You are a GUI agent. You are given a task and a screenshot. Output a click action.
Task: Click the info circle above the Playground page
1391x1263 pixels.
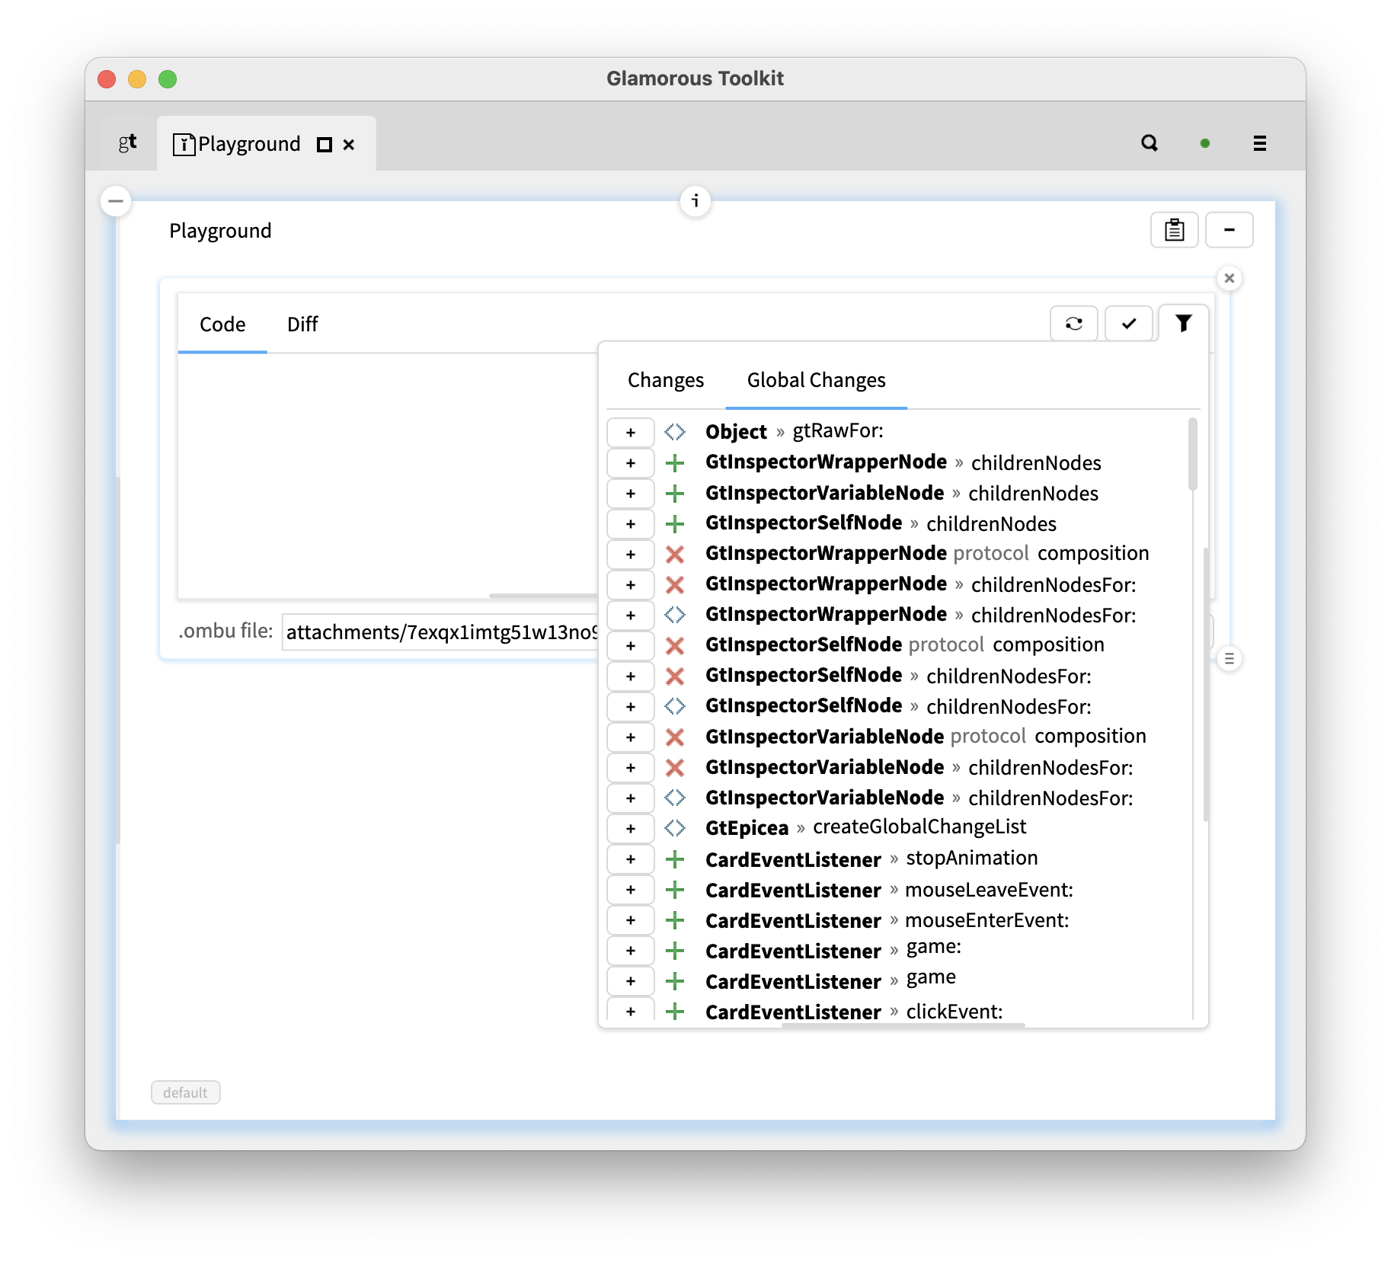tap(695, 202)
